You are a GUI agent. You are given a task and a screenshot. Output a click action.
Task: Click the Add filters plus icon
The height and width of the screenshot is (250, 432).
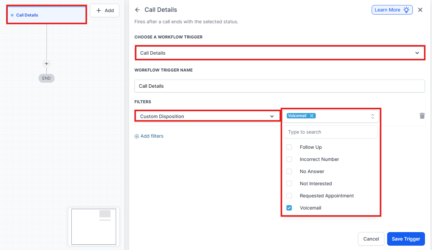point(137,136)
